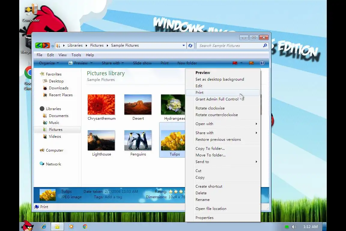
Task: Expand the Send to submenu
Action: click(x=223, y=162)
